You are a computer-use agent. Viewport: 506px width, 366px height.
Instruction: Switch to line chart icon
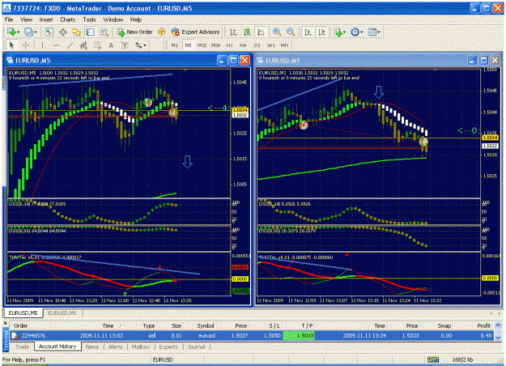tap(261, 32)
